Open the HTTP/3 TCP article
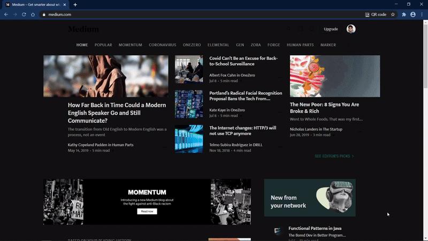This screenshot has height=241, width=428. click(x=243, y=131)
